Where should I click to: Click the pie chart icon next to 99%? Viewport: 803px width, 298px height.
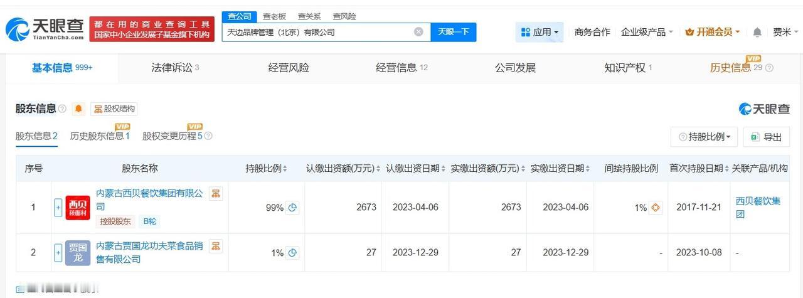point(292,208)
